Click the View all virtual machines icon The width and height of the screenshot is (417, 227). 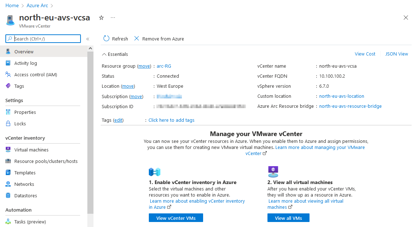tap(273, 172)
